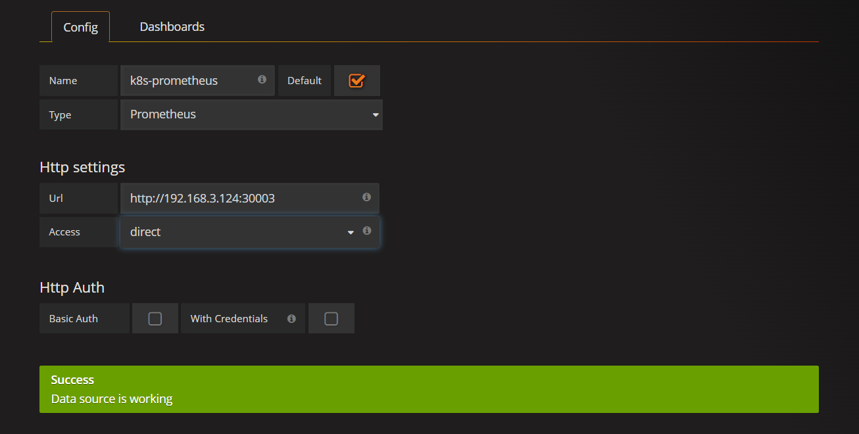This screenshot has width=859, height=434.
Task: Click the Basic Auth label
Action: 74,319
